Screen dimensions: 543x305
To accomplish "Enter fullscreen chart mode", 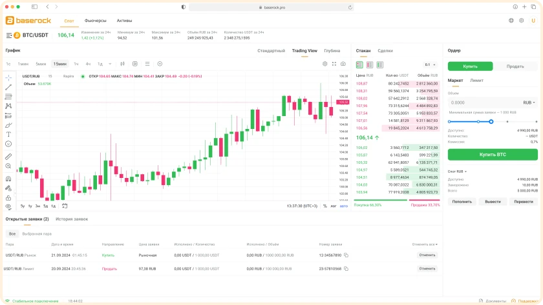I will point(334,64).
